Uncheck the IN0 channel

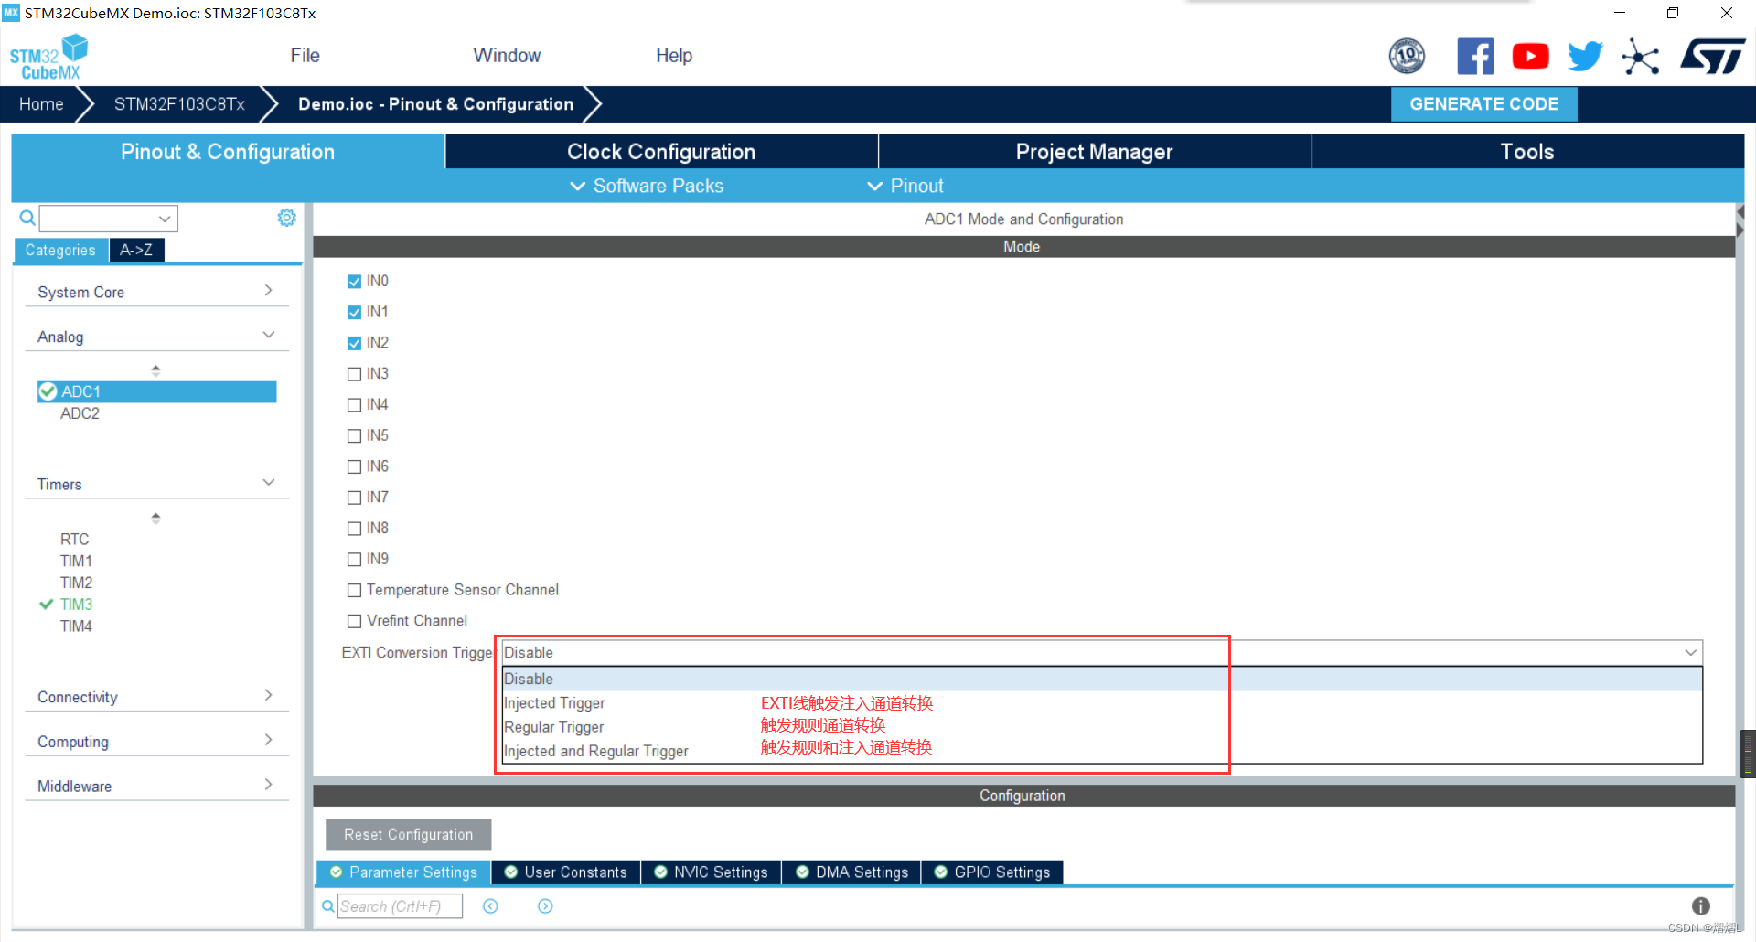[354, 282]
